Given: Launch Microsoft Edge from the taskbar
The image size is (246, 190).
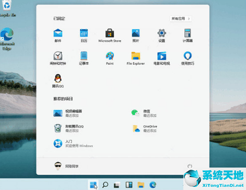Looking at the screenshot, I should 153,185.
